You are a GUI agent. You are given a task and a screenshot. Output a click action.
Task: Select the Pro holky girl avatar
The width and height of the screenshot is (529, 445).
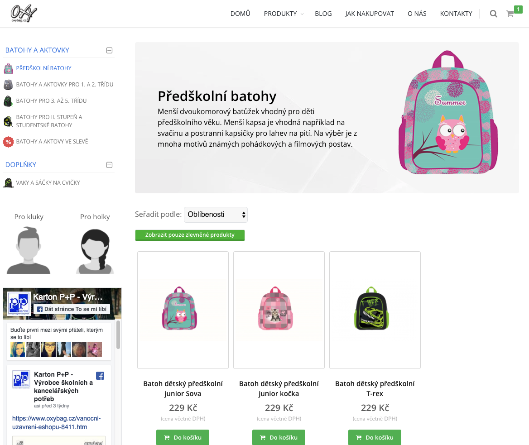[x=95, y=251]
